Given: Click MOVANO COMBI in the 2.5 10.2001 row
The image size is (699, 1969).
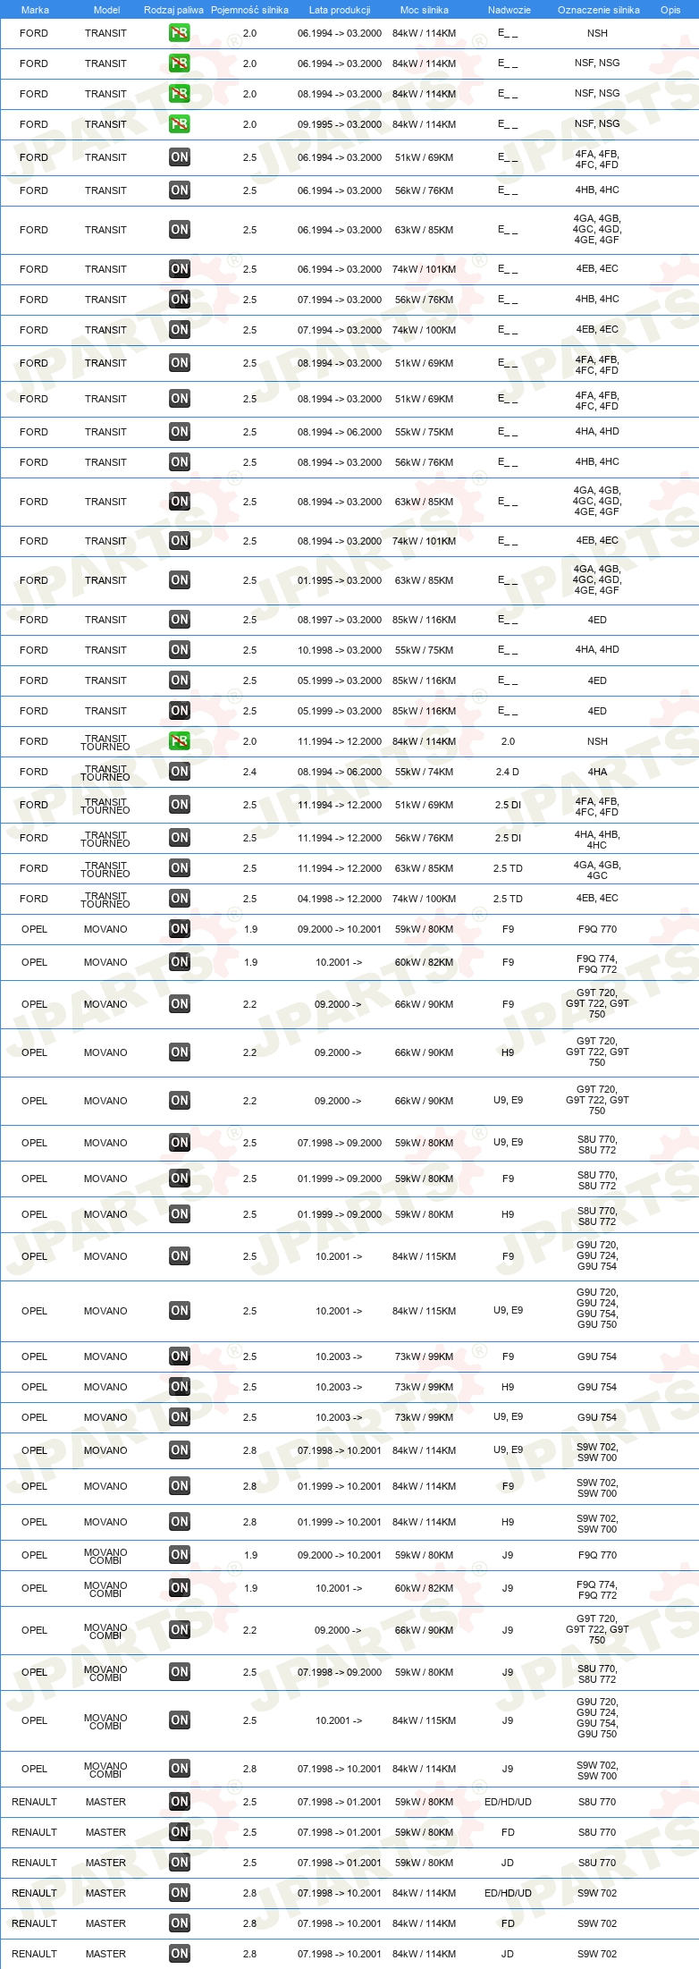Looking at the screenshot, I should tap(105, 1721).
